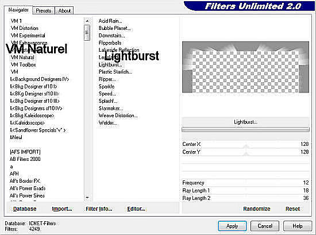Select &<Sandflower Specials"v"> category
This screenshot has height=235, width=316.
(x=38, y=130)
